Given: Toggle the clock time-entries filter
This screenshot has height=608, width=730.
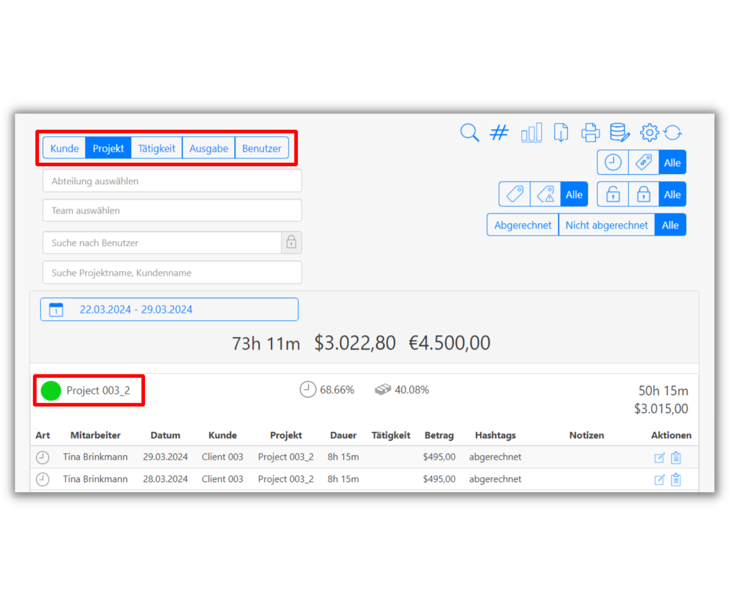Looking at the screenshot, I should [613, 162].
